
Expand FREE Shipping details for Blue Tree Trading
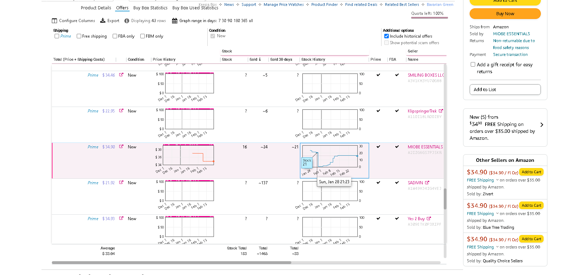click(x=497, y=214)
